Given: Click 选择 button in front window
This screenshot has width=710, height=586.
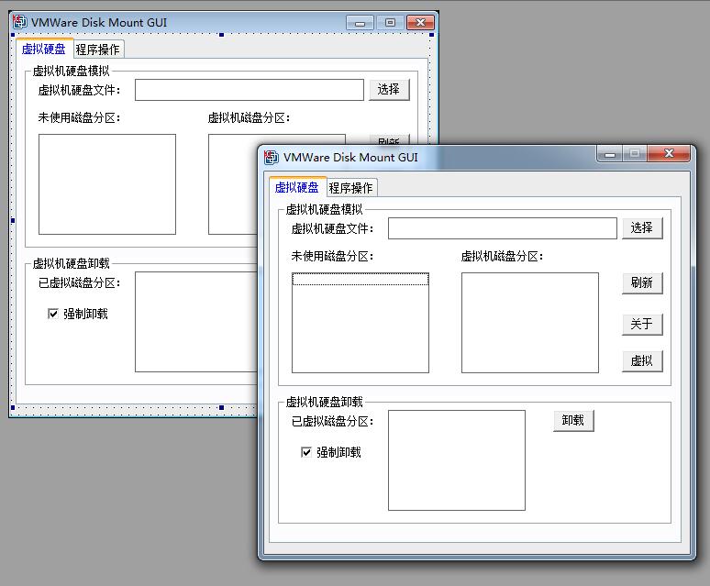Looking at the screenshot, I should pyautogui.click(x=642, y=227).
